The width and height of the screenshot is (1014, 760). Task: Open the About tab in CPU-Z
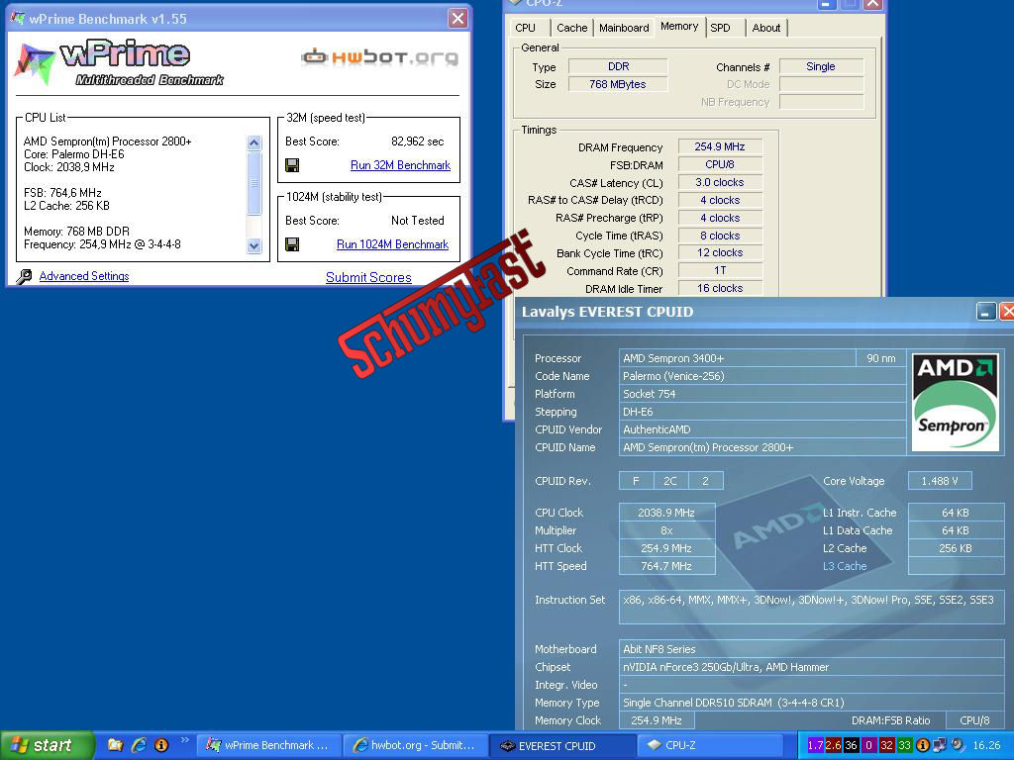[x=766, y=28]
